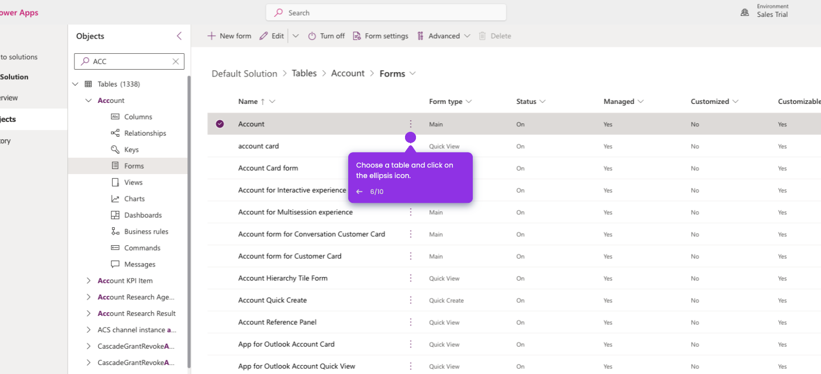Collapse the Tables (1338) tree node
Viewport: 821px width, 374px height.
75,84
